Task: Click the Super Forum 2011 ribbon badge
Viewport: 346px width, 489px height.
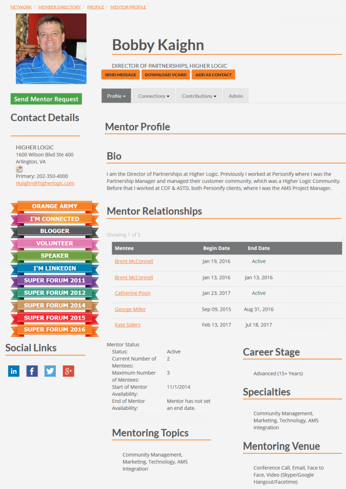Action: point(54,280)
